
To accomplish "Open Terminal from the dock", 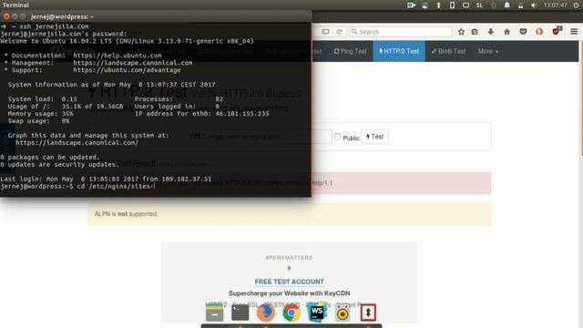I will pos(240,313).
